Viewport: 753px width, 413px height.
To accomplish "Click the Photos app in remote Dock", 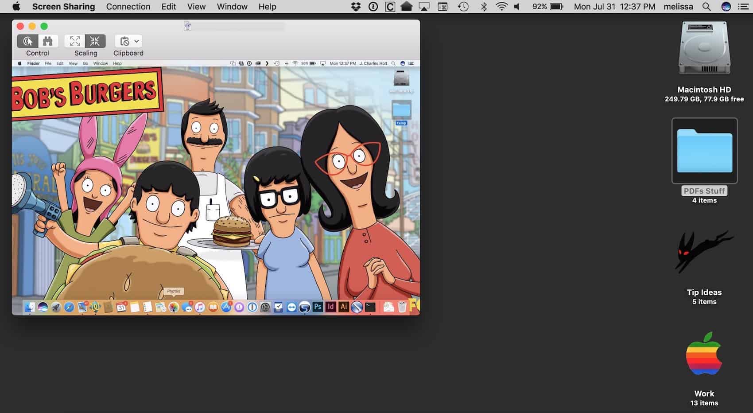I will (174, 307).
